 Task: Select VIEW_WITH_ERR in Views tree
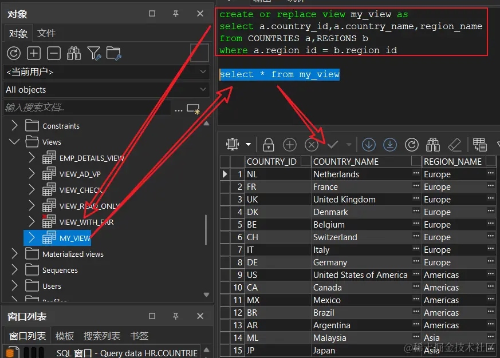[x=86, y=222]
